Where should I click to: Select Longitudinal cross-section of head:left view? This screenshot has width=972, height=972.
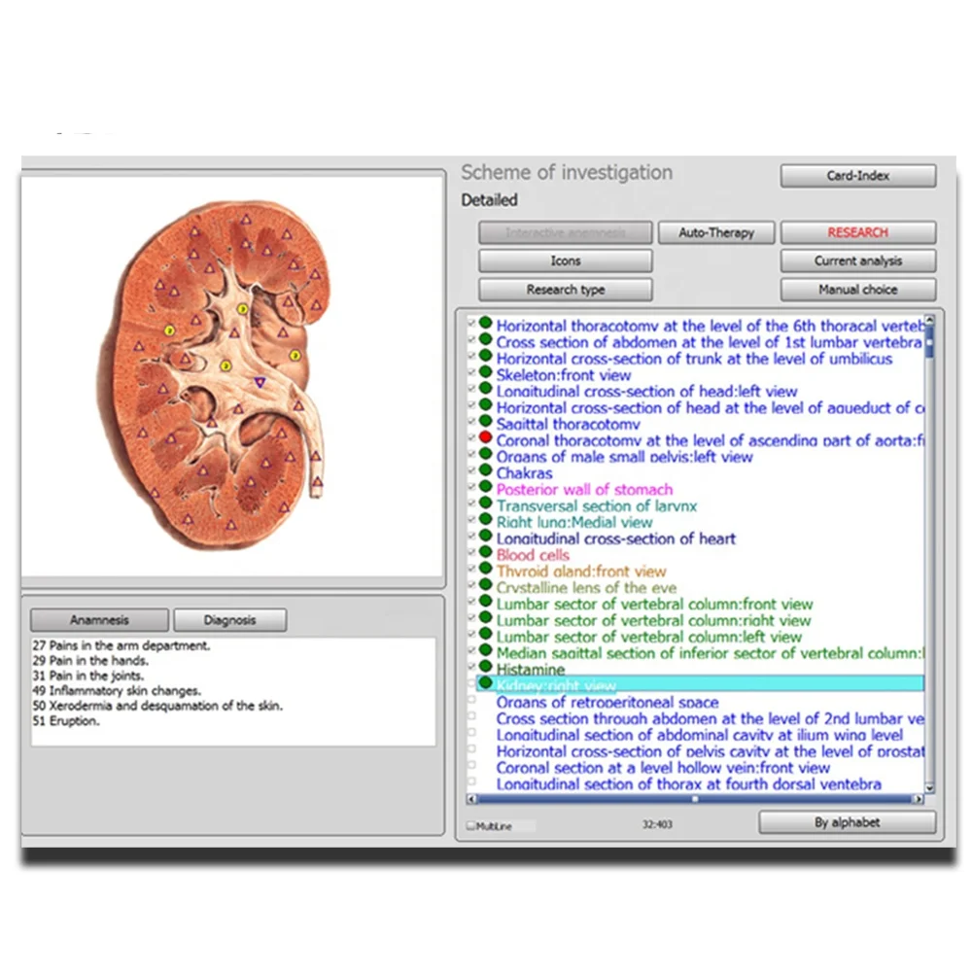(x=646, y=391)
